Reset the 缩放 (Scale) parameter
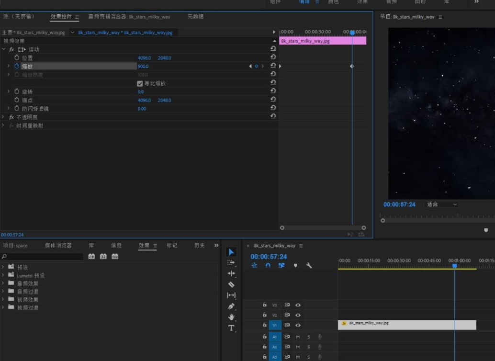 pos(273,66)
